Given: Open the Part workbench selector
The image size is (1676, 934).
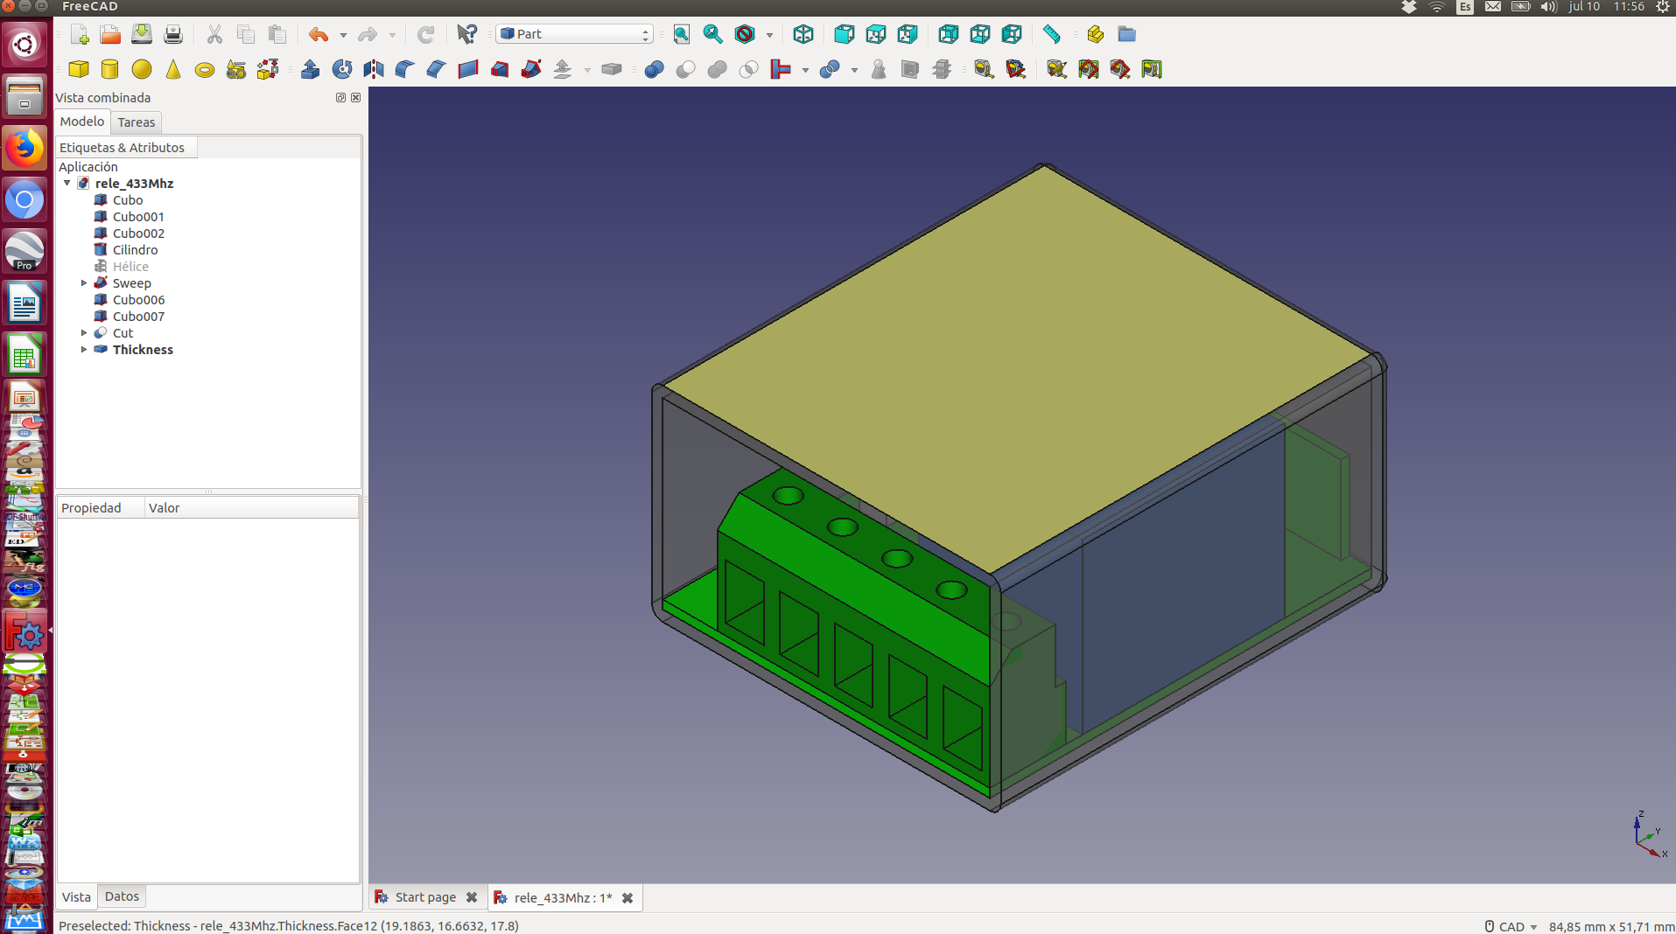Looking at the screenshot, I should coord(574,34).
